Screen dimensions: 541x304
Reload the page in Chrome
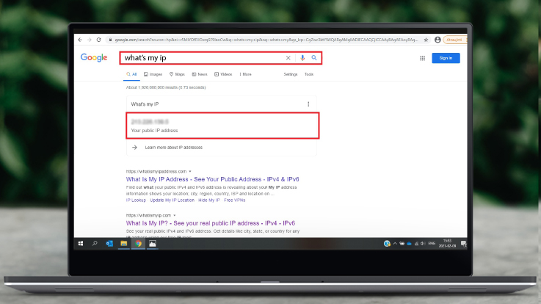point(99,40)
